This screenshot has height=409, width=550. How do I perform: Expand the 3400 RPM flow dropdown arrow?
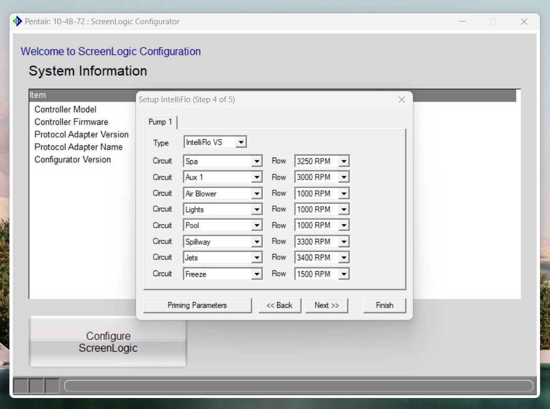click(x=344, y=258)
